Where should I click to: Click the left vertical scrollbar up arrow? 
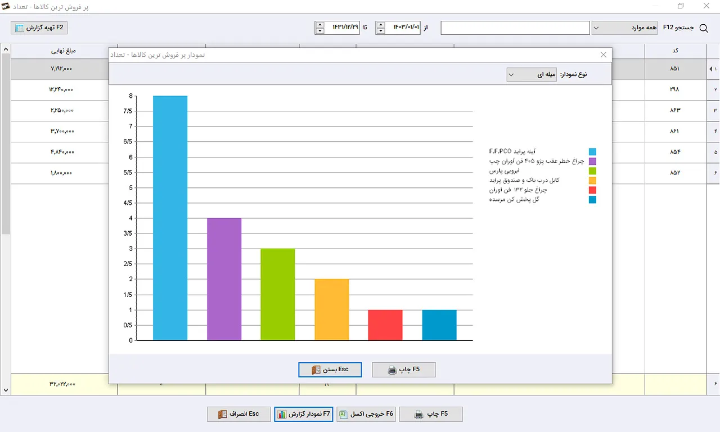click(x=6, y=49)
